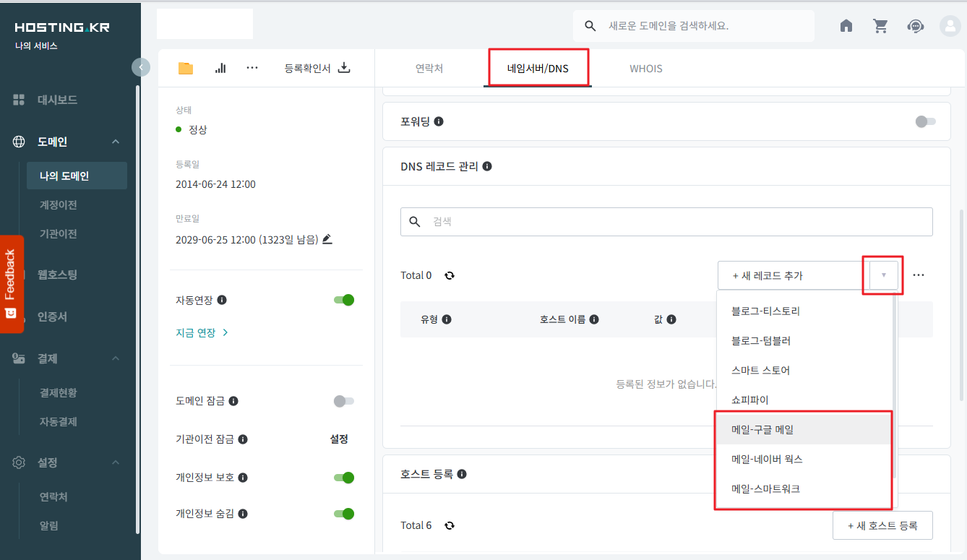
Task: Click the support chat icon
Action: click(915, 26)
